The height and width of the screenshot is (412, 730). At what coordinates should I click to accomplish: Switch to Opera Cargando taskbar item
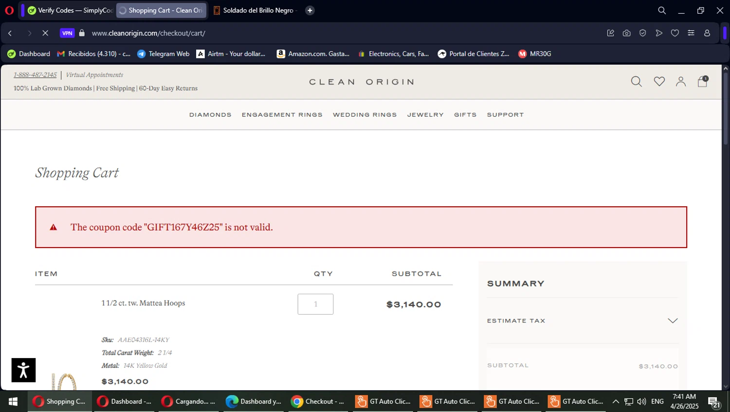[x=189, y=402]
